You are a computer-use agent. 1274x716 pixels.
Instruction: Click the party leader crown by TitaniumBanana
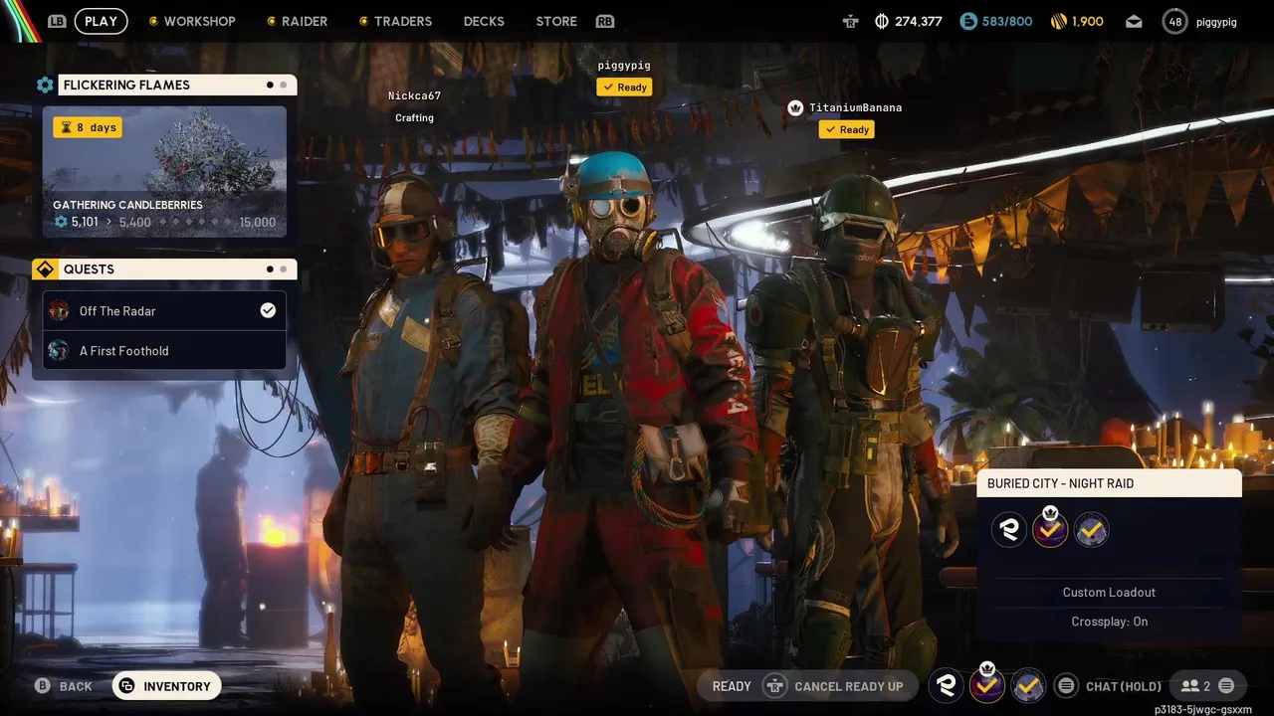tap(795, 107)
